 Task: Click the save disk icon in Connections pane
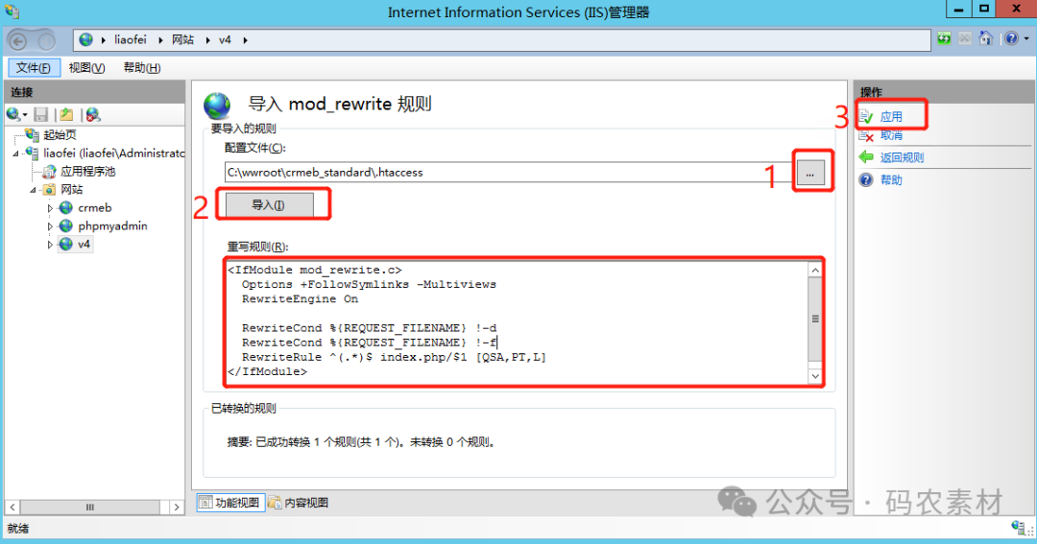(41, 115)
